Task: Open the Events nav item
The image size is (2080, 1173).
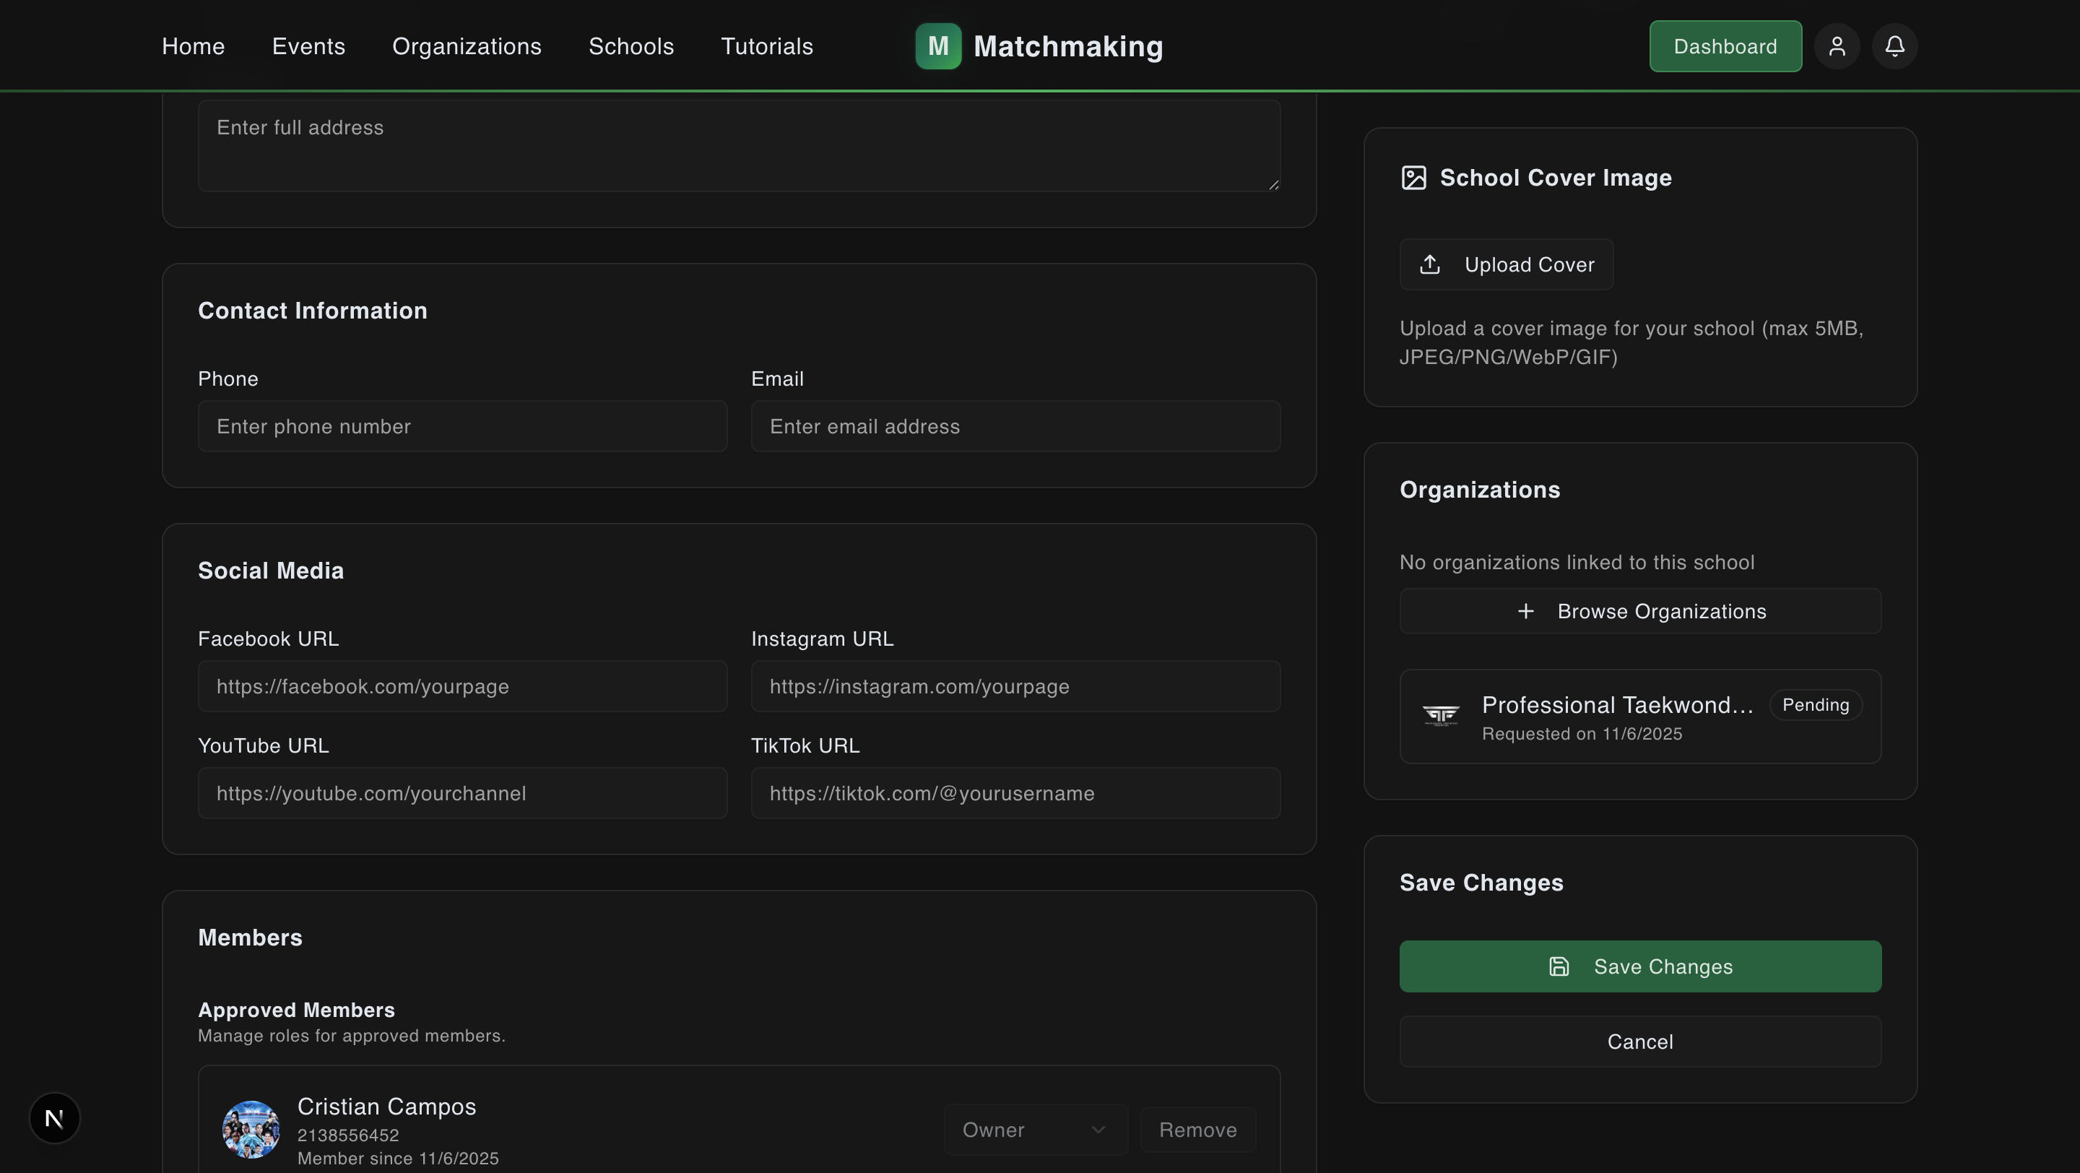Action: point(308,46)
